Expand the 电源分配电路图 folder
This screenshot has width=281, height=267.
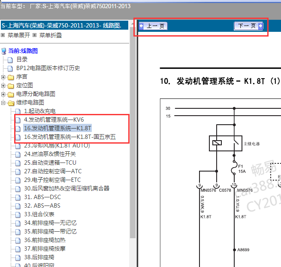[x=3, y=94]
